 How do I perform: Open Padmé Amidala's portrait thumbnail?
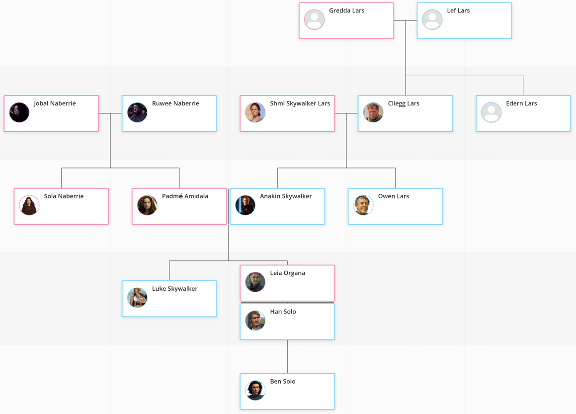point(147,205)
